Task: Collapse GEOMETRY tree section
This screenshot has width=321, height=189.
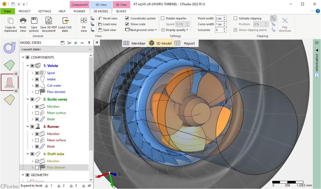Action: point(23,175)
